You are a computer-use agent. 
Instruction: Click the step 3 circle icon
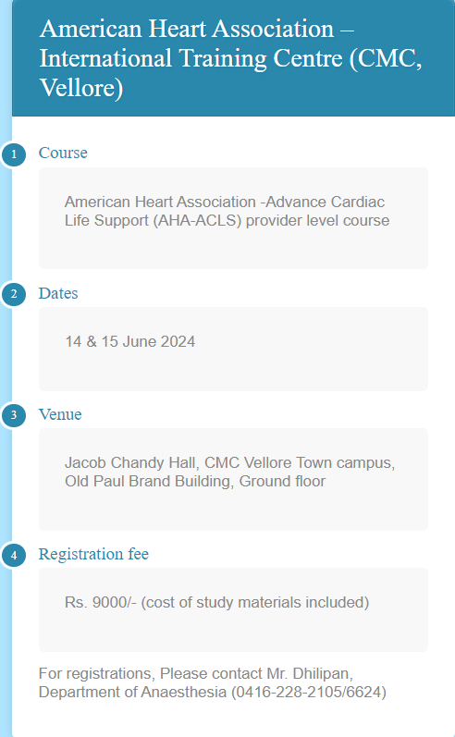[x=14, y=415]
